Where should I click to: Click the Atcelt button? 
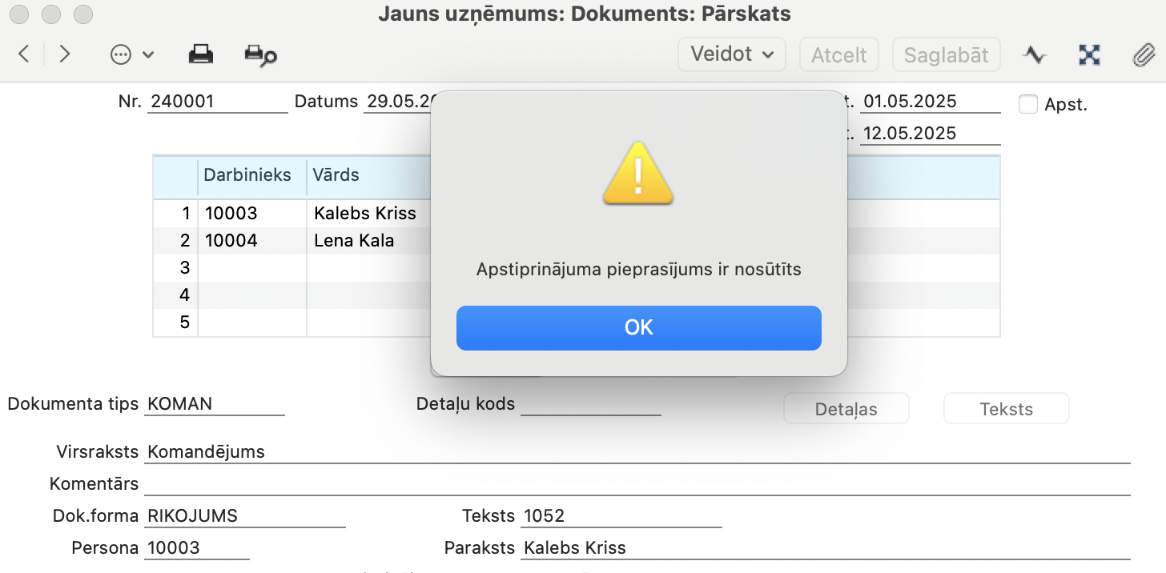click(x=839, y=54)
